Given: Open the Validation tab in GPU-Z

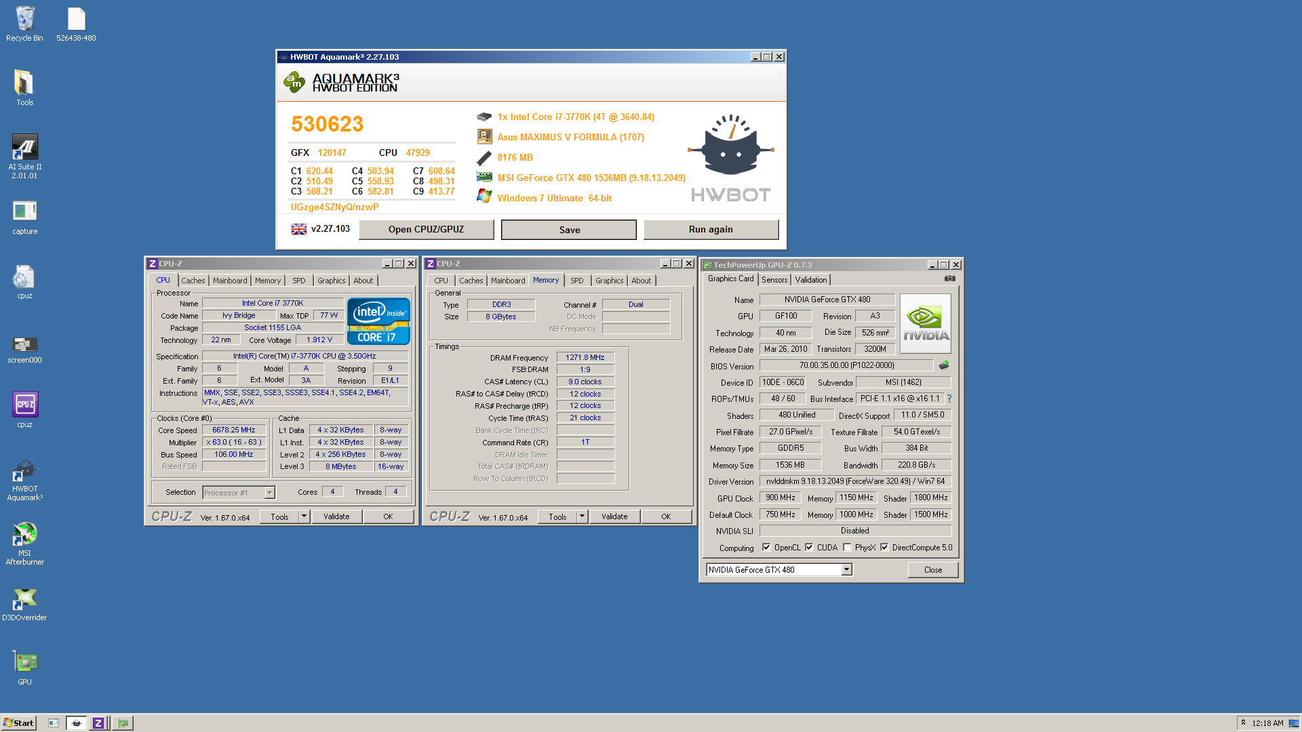Looking at the screenshot, I should click(811, 280).
